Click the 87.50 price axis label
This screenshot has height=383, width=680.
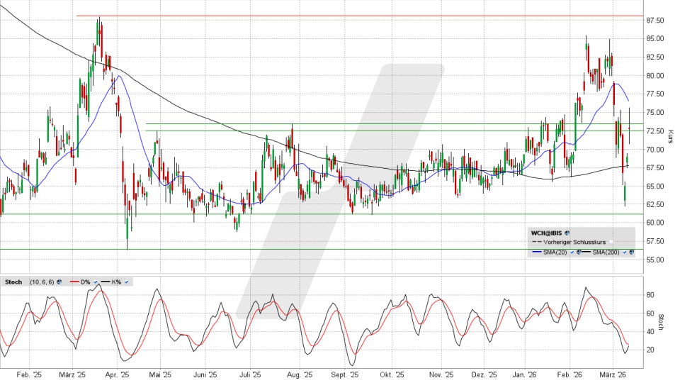(655, 21)
